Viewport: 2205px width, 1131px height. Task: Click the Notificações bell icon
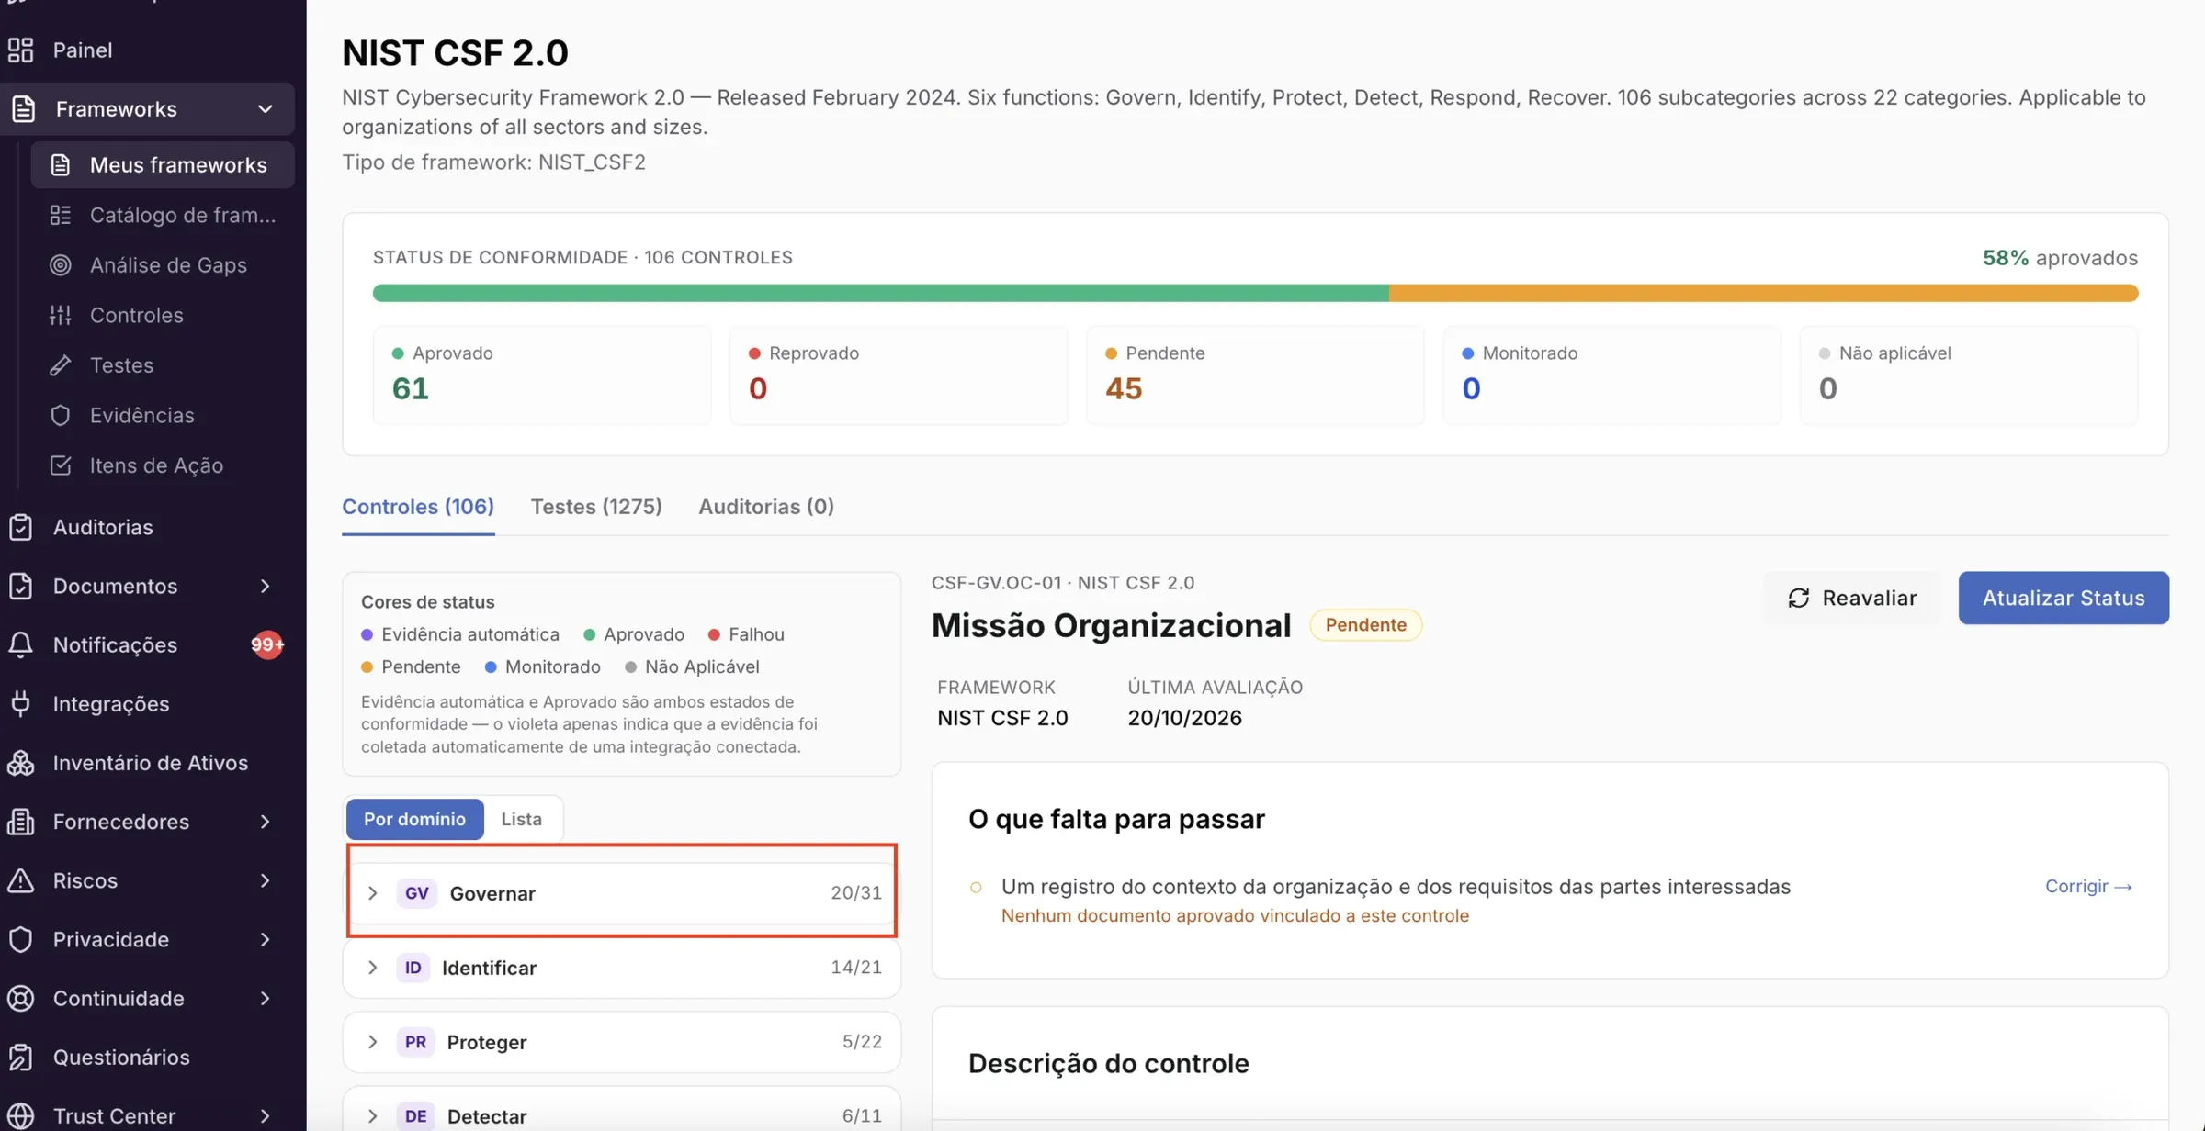tap(20, 644)
